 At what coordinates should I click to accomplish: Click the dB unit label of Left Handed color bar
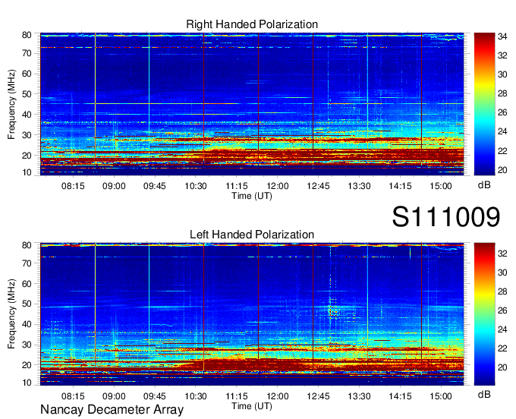(x=484, y=395)
